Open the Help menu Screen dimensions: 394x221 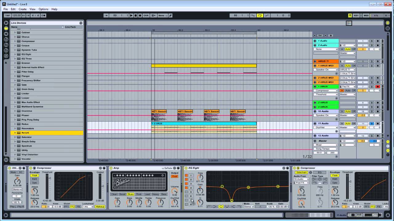click(54, 9)
